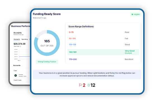
Task: Click the Total Cash info icon
Action: [20, 46]
